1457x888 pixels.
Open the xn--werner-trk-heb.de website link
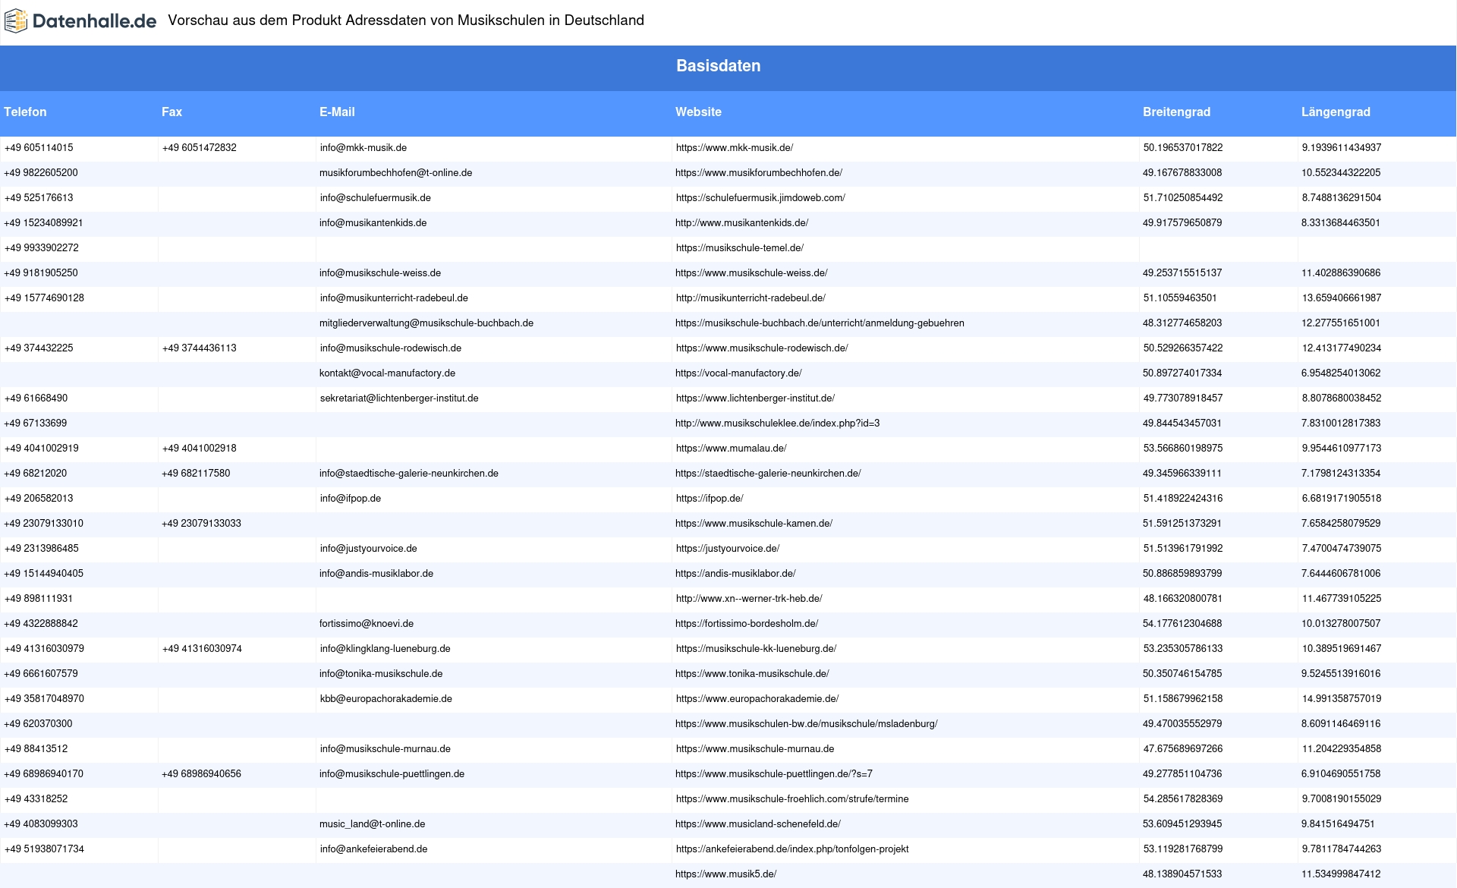[x=749, y=599]
